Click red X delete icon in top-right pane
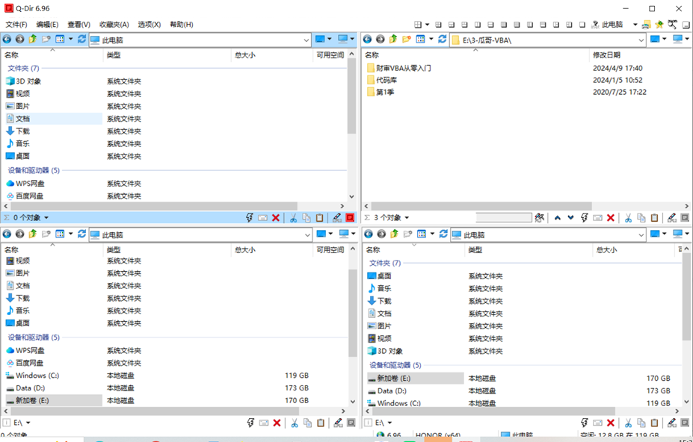 point(611,218)
